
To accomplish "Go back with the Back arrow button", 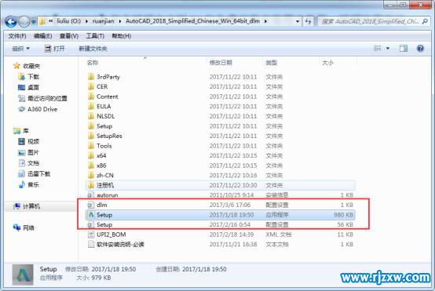I will tap(11, 22).
